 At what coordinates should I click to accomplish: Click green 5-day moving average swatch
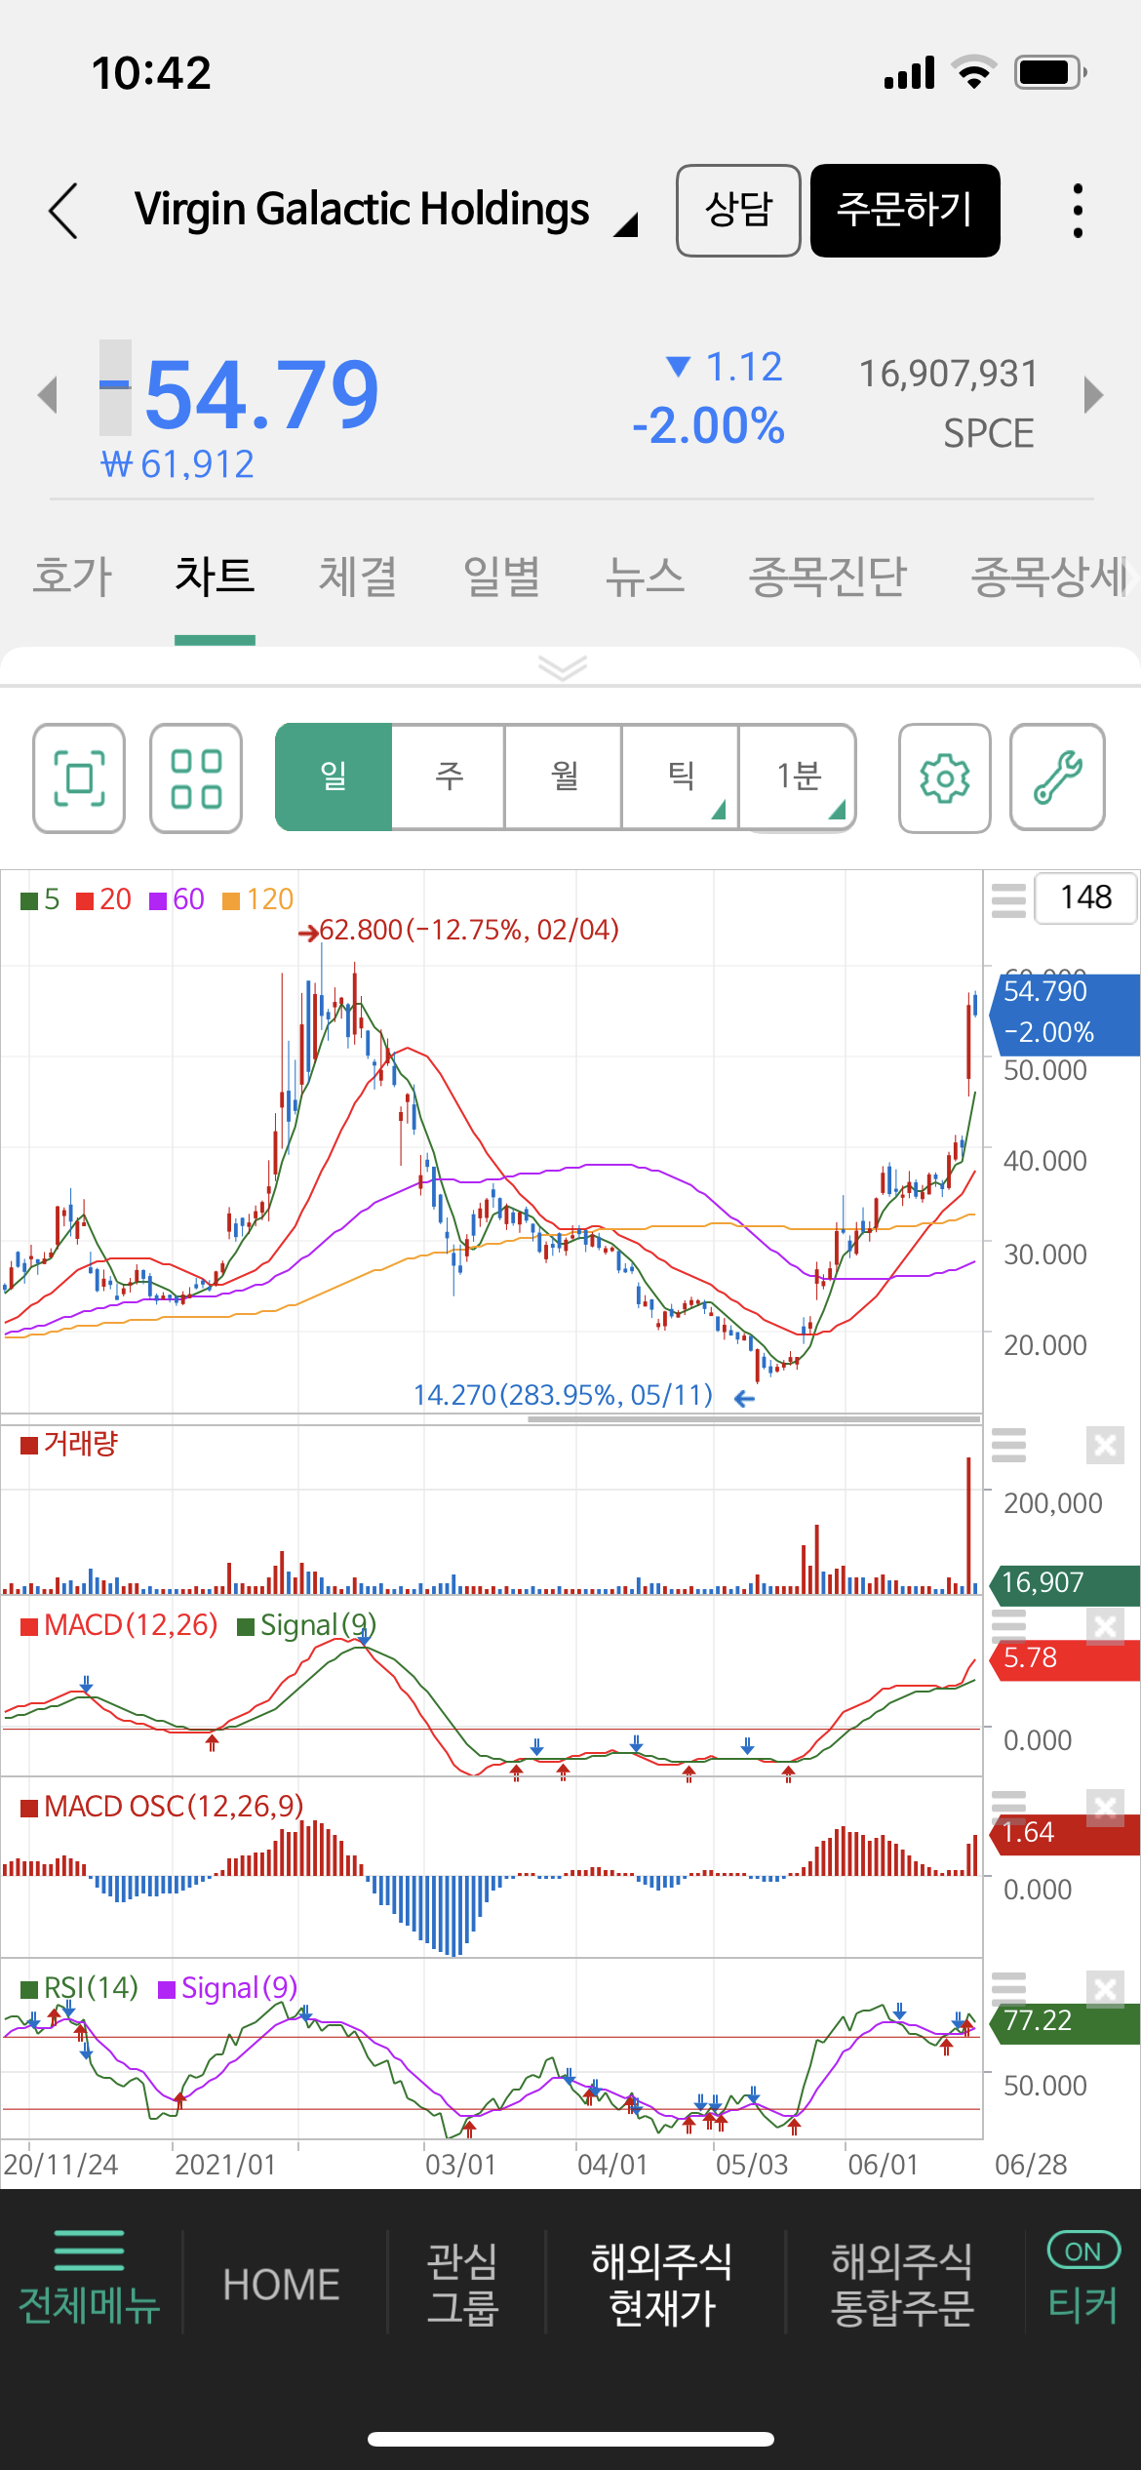(29, 900)
